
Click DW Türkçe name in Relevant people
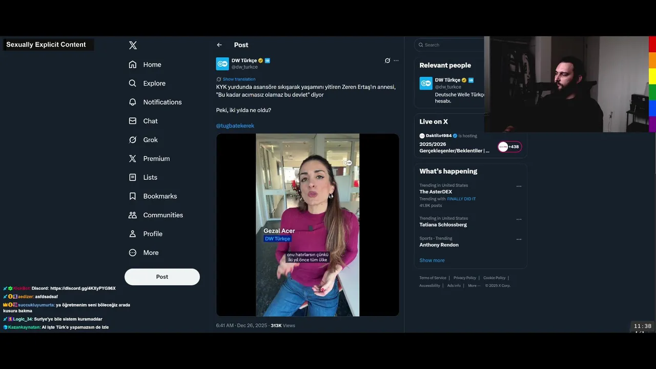tap(447, 80)
